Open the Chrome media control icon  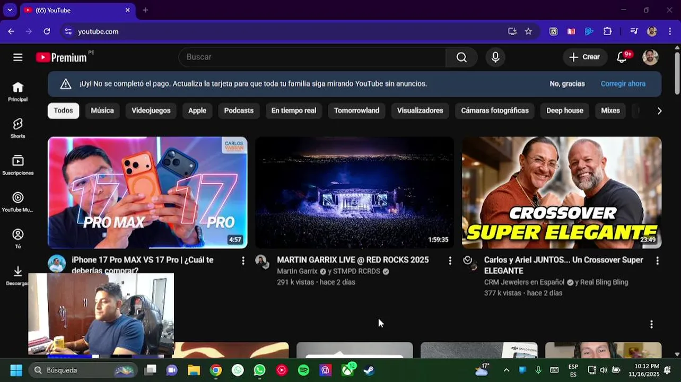(x=634, y=31)
